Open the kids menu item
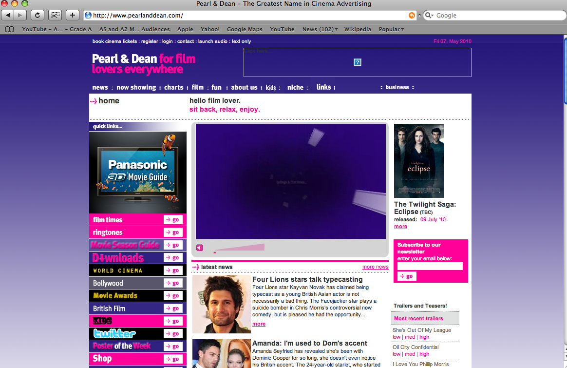This screenshot has width=567, height=368. [x=270, y=88]
